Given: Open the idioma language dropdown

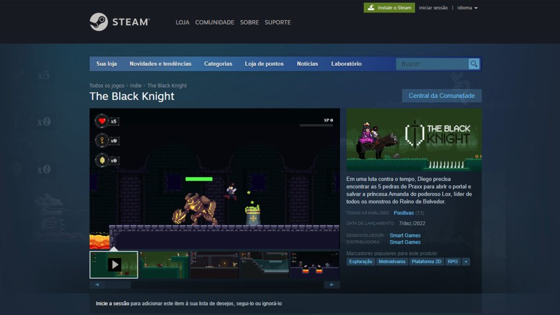Looking at the screenshot, I should click(467, 8).
